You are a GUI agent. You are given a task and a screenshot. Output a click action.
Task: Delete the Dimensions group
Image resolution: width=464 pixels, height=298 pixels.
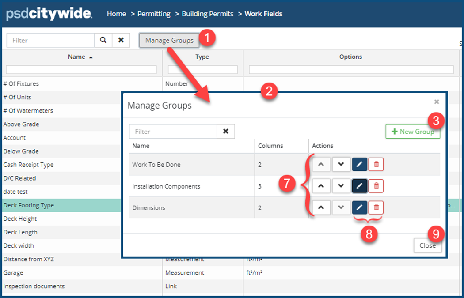(376, 207)
